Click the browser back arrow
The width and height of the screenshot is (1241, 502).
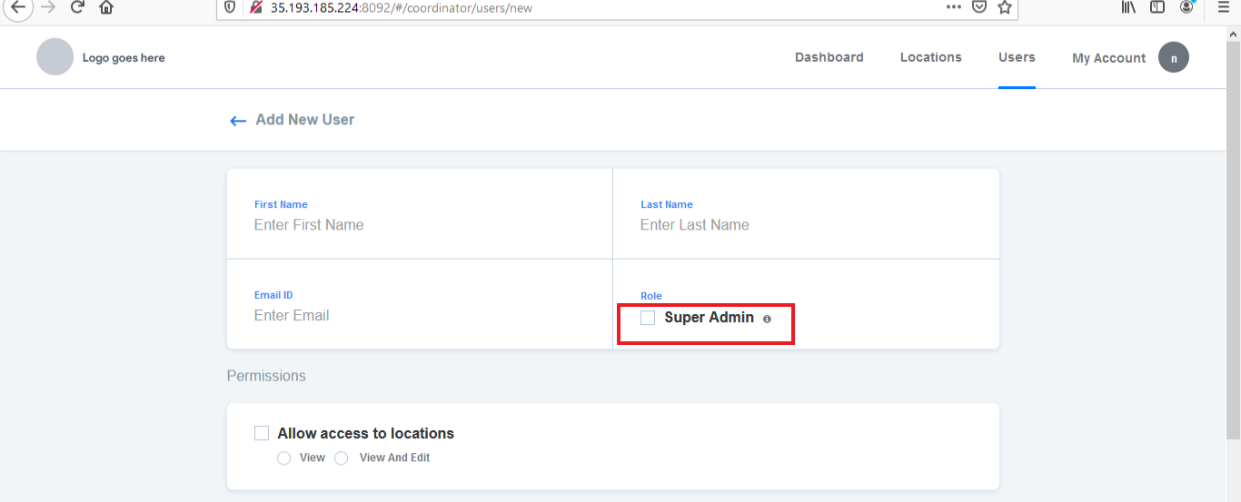click(18, 7)
